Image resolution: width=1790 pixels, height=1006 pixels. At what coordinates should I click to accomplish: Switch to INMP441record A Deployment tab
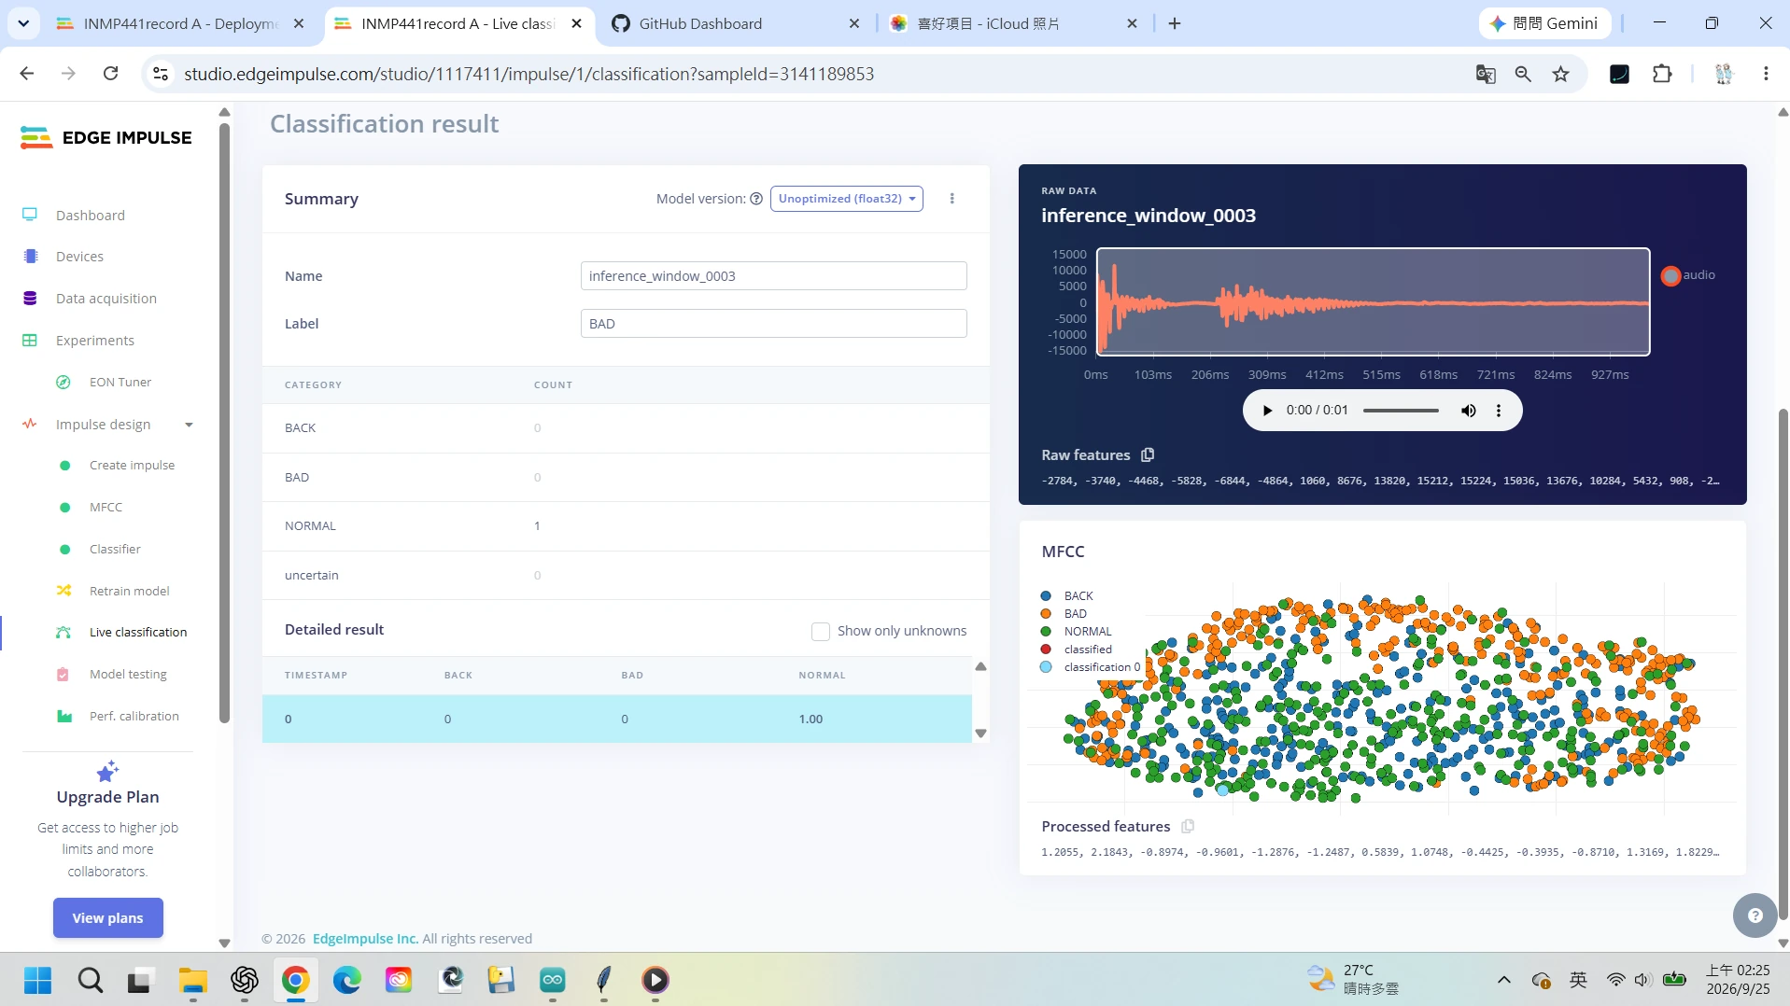[180, 23]
